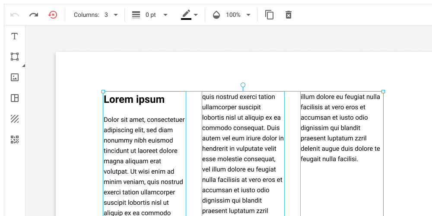Click the rotation handle above the text box
Image resolution: width=432 pixels, height=216 pixels.
tap(243, 85)
